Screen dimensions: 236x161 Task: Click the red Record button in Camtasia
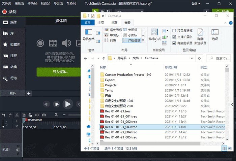(x=9, y=12)
